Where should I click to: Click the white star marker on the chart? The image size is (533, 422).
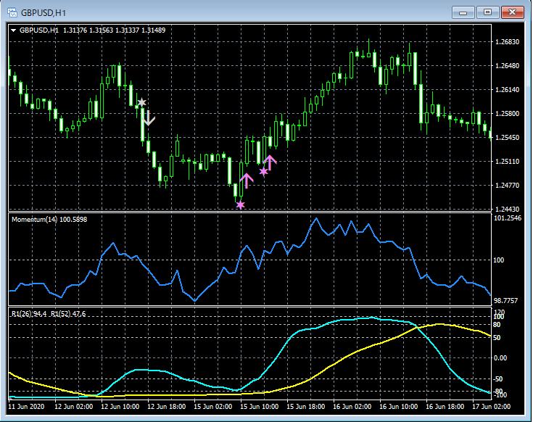(141, 103)
